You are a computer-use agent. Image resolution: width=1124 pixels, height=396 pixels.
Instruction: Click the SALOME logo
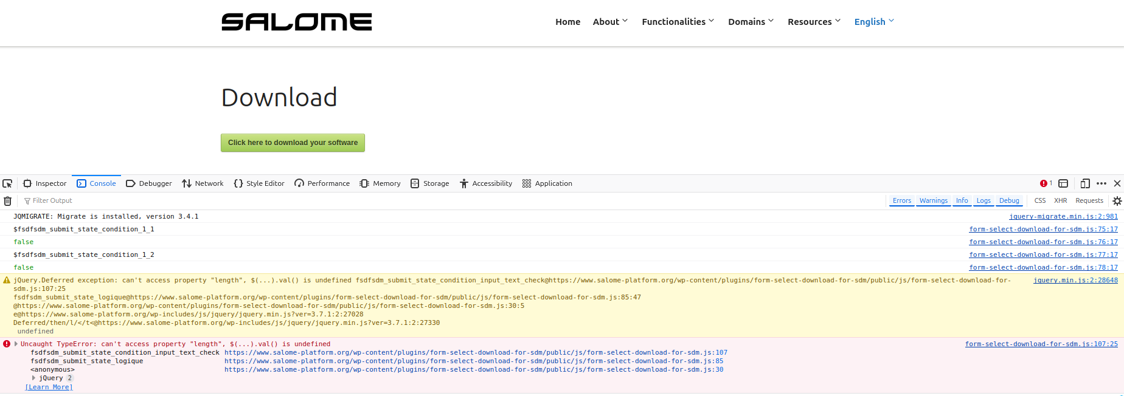point(296,22)
